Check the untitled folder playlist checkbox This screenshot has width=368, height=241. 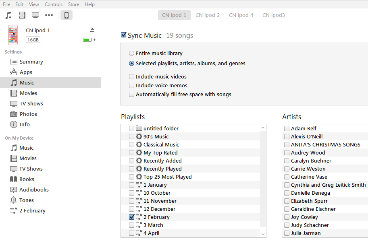[132, 129]
